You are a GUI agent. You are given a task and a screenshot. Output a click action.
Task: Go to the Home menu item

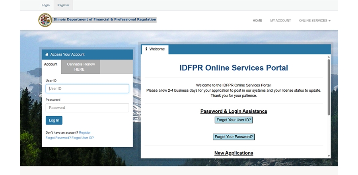point(257,21)
